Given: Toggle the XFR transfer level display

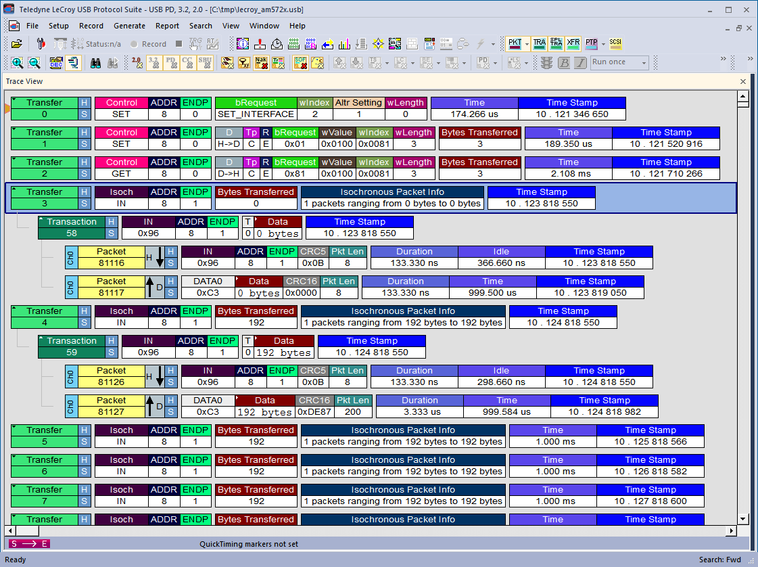Looking at the screenshot, I should point(573,44).
